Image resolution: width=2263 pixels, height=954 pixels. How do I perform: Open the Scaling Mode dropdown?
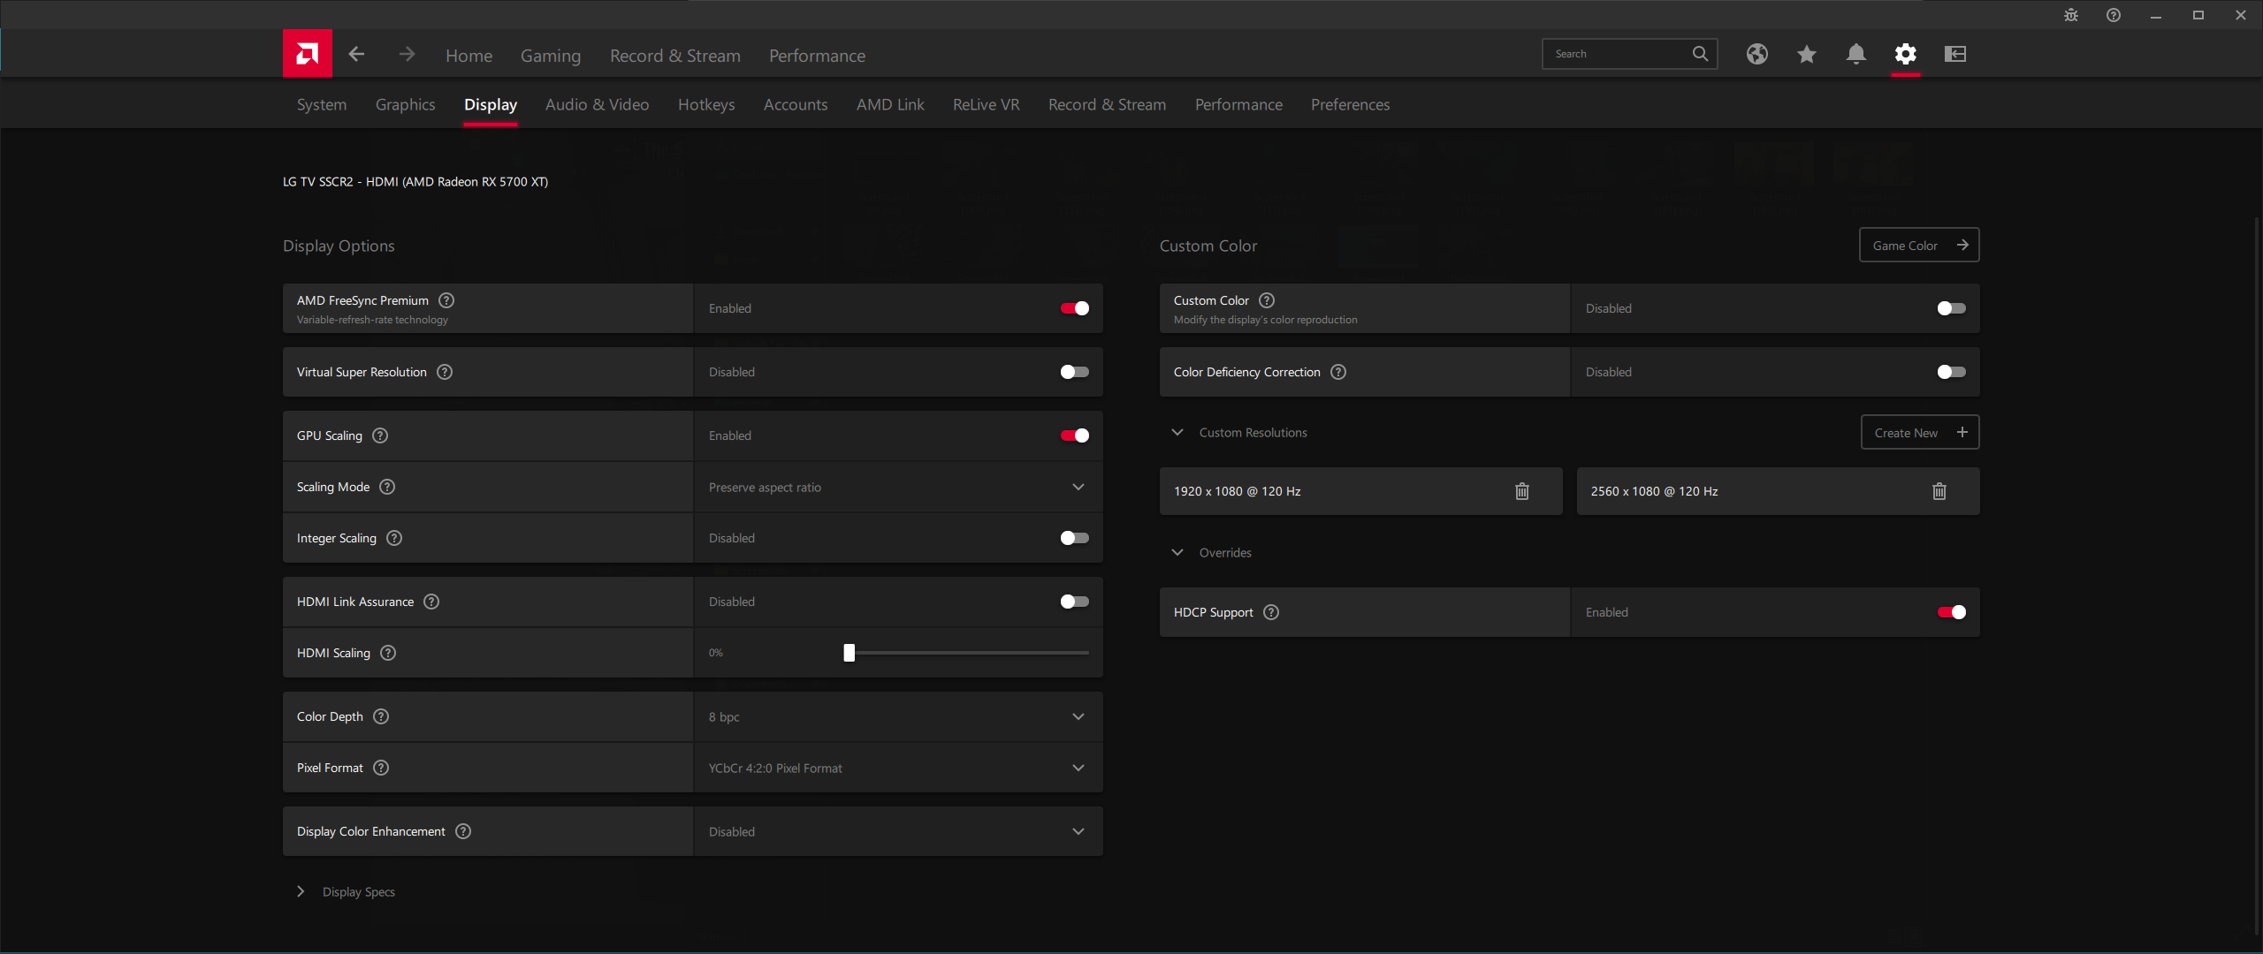[898, 487]
